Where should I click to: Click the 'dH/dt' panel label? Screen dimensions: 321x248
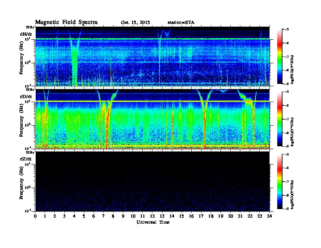(26, 34)
